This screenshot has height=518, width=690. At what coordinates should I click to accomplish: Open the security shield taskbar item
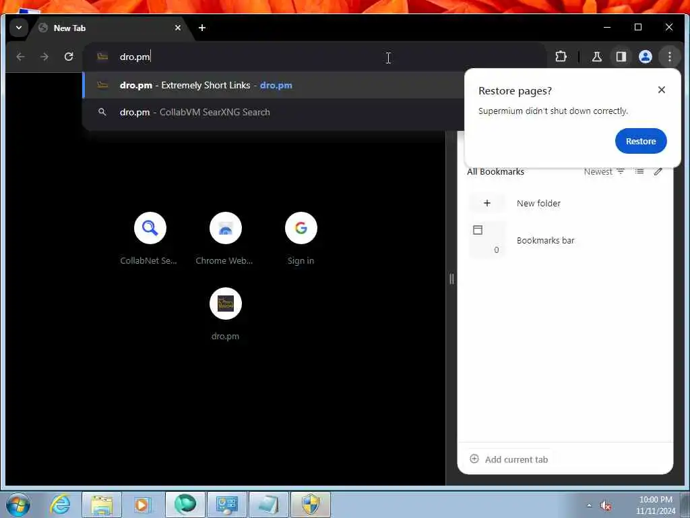click(x=310, y=505)
